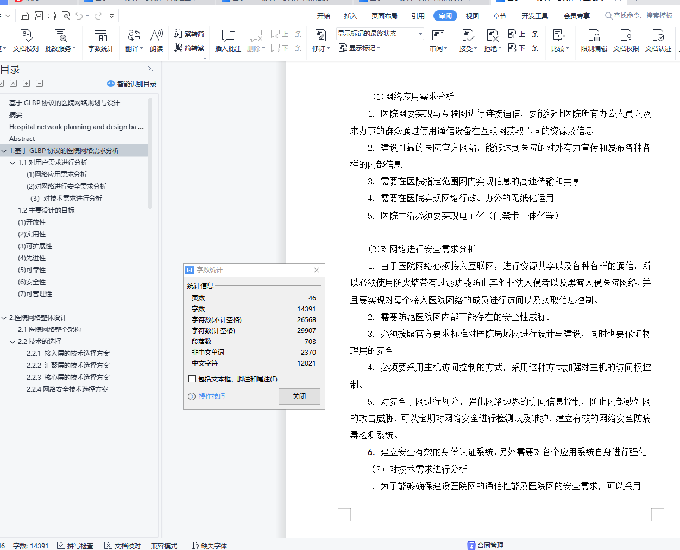The height and width of the screenshot is (550, 680).
Task: Click the 朗读 read aloud icon
Action: [156, 41]
